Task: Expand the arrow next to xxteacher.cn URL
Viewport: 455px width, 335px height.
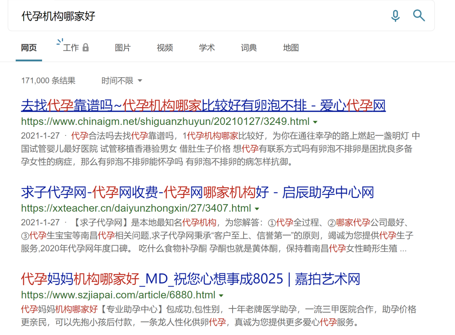Action: pos(257,209)
